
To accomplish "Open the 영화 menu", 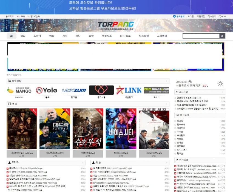I will click(x=23, y=36).
